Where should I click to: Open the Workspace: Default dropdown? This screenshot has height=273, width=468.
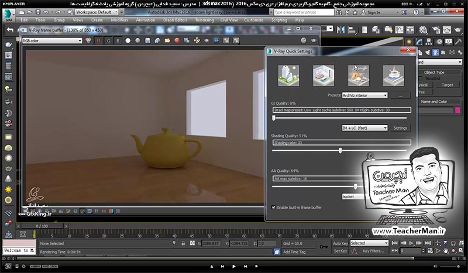97,12
